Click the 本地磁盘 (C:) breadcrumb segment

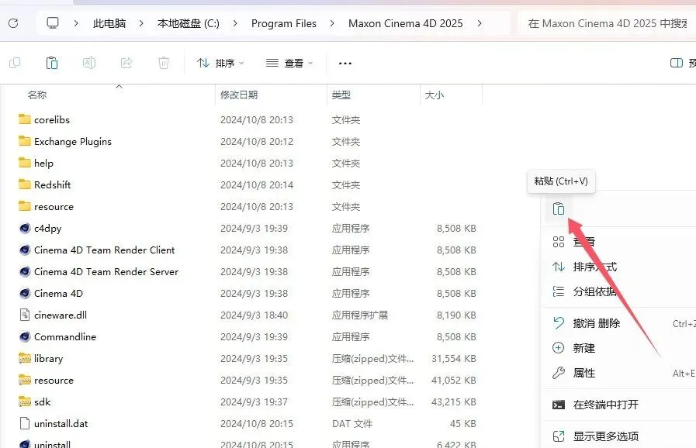[189, 23]
